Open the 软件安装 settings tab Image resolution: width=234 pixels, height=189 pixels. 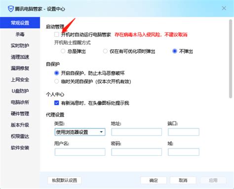click(20, 147)
